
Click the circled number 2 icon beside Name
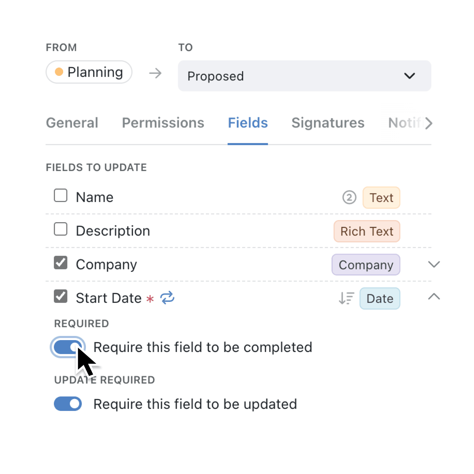click(349, 198)
